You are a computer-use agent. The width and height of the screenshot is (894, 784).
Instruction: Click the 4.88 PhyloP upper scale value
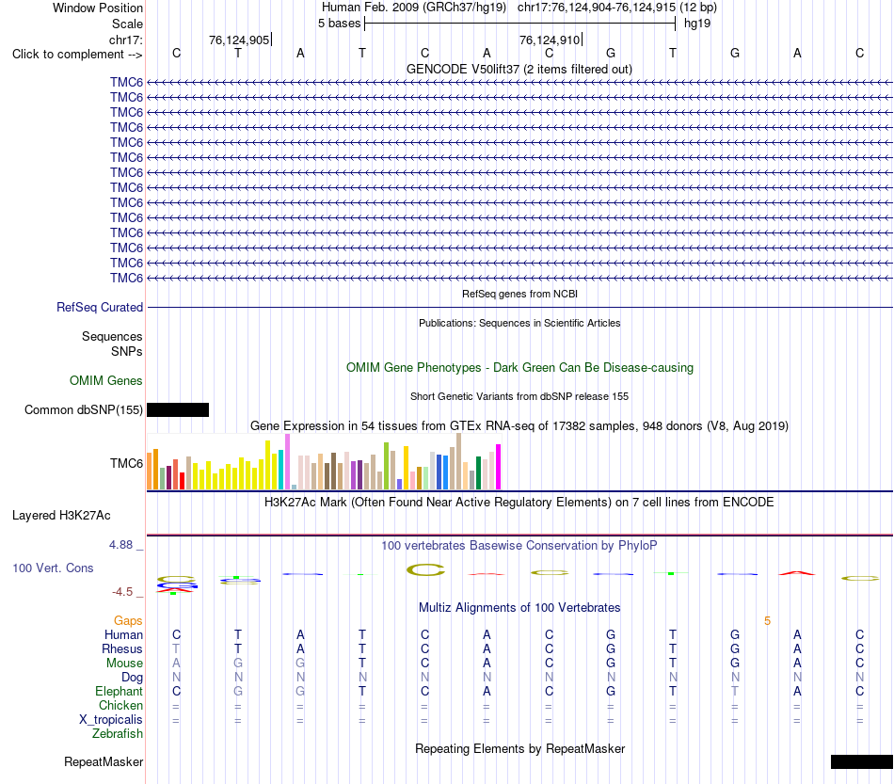coord(120,545)
